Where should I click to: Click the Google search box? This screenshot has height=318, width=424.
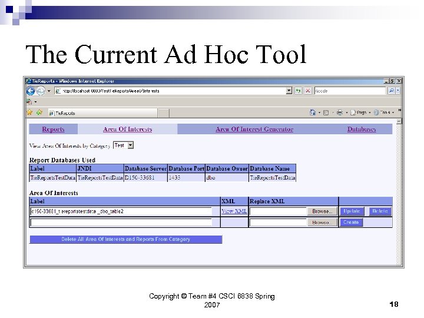tap(350, 91)
